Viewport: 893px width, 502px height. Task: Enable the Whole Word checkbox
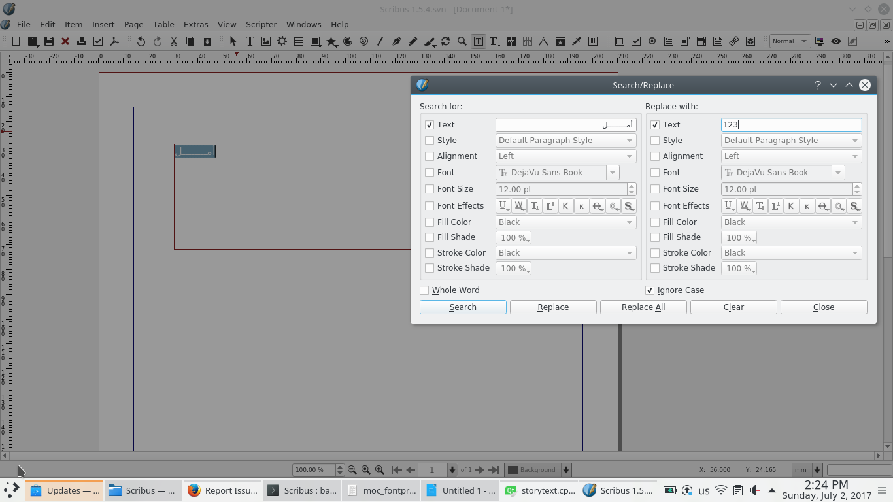coord(425,290)
